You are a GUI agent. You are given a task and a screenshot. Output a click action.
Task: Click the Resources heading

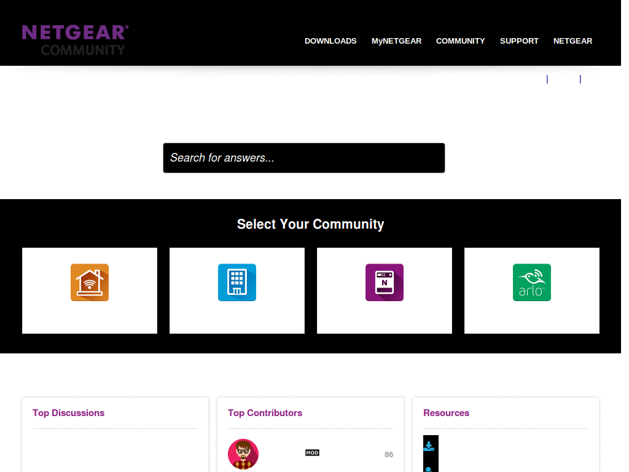tap(446, 413)
